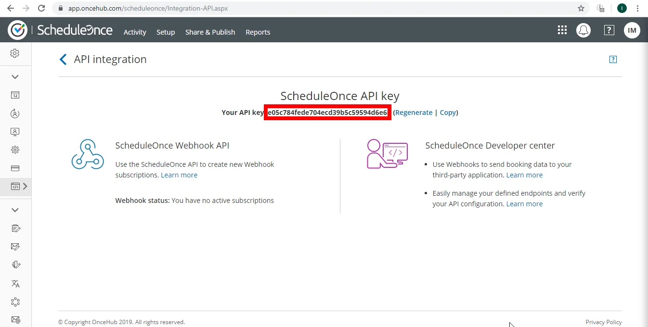648x327 pixels.
Task: Expand the arrow beside the API sidebar icon
Action: (x=26, y=186)
